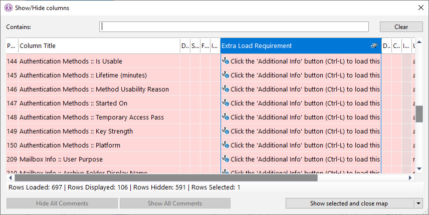Sort by the Column Title header
The image size is (429, 215).
99,46
